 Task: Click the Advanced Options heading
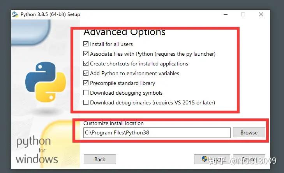coord(124,32)
